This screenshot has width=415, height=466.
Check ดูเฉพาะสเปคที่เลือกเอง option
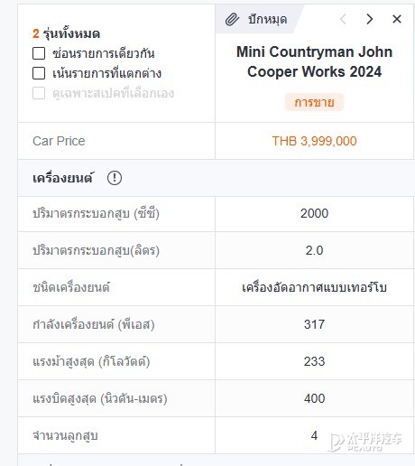point(39,93)
